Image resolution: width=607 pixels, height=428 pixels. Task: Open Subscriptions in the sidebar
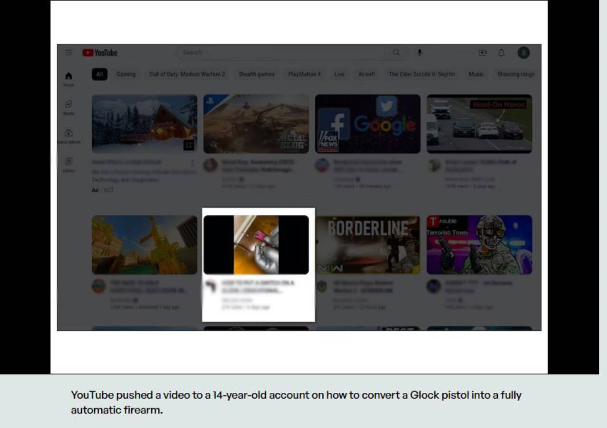(x=69, y=136)
